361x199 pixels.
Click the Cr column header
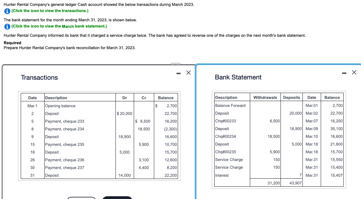144,98
